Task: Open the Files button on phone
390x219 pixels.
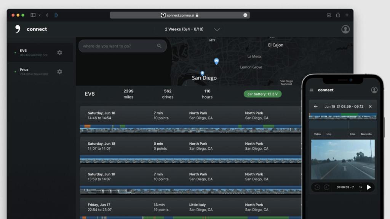Action: pyautogui.click(x=353, y=134)
